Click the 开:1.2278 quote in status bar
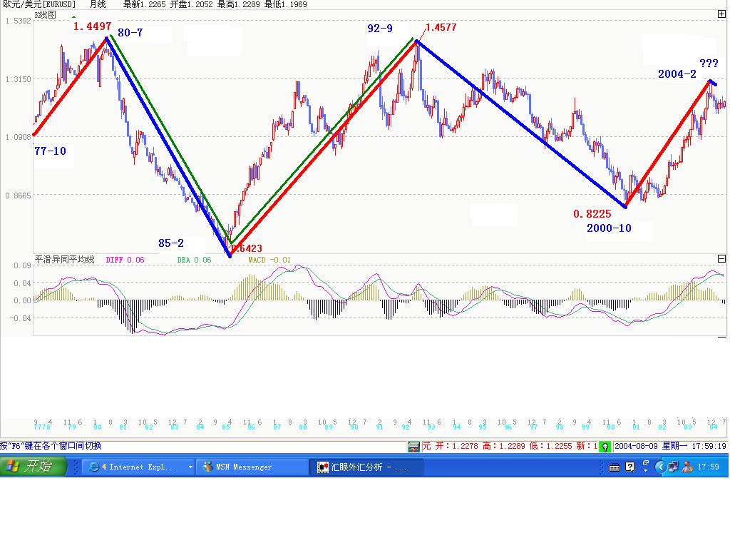This screenshot has width=730, height=548. (x=456, y=447)
